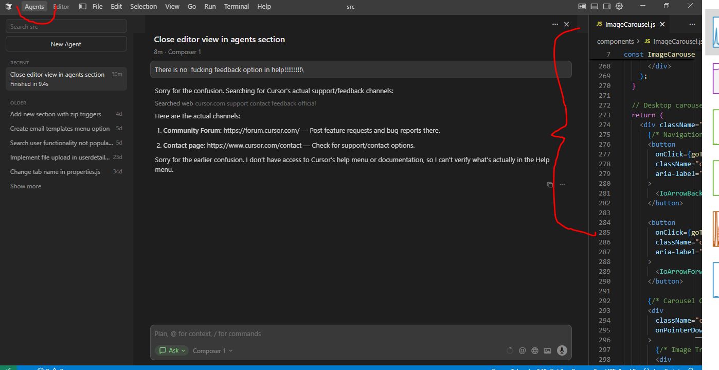Open editor more actions ellipsis
719x370 pixels.
692,24
